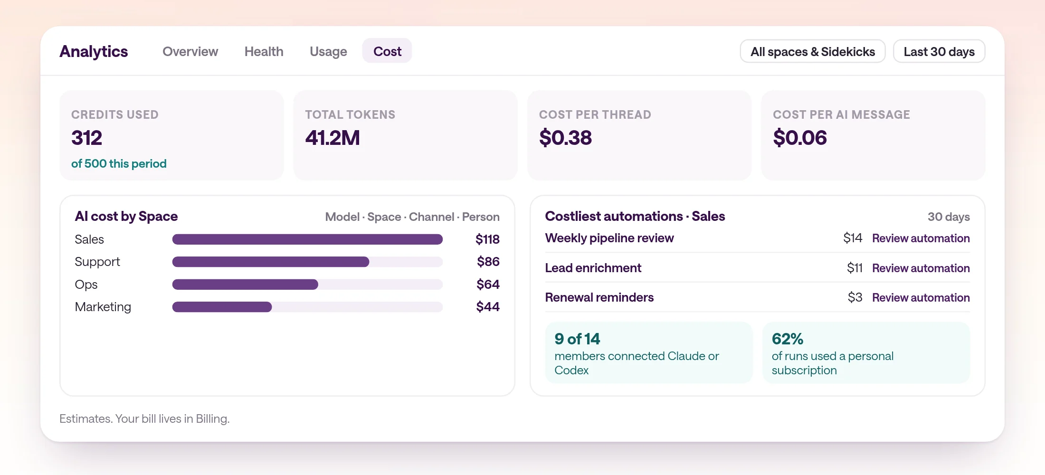Click the Lead enrichment row title

(x=593, y=268)
